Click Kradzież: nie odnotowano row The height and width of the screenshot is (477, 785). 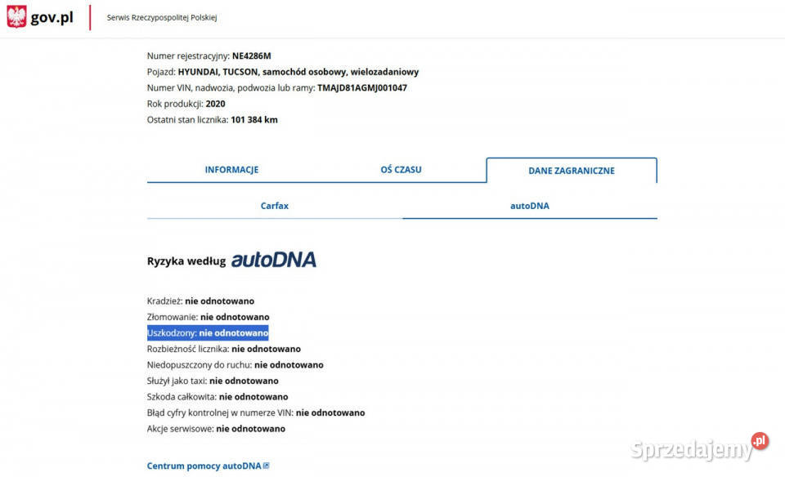(x=201, y=301)
